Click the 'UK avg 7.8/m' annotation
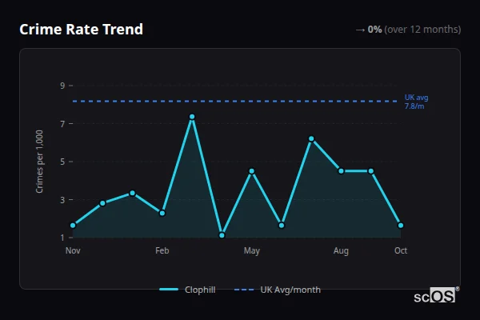Image resolution: width=480 pixels, height=320 pixels. (416, 102)
